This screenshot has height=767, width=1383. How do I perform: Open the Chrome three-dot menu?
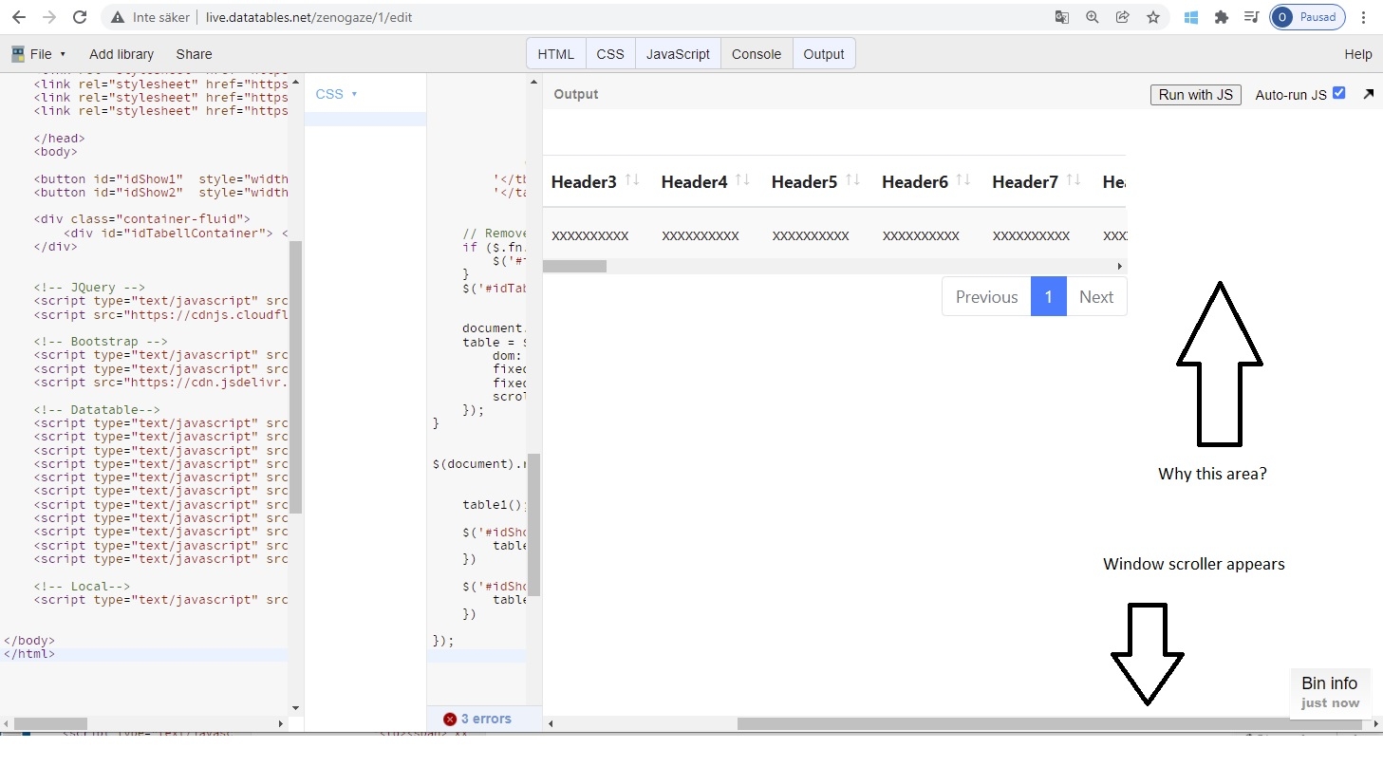1364,17
